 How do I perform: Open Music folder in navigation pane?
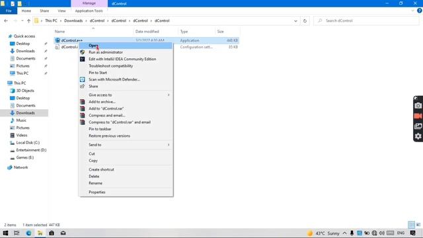point(21,120)
